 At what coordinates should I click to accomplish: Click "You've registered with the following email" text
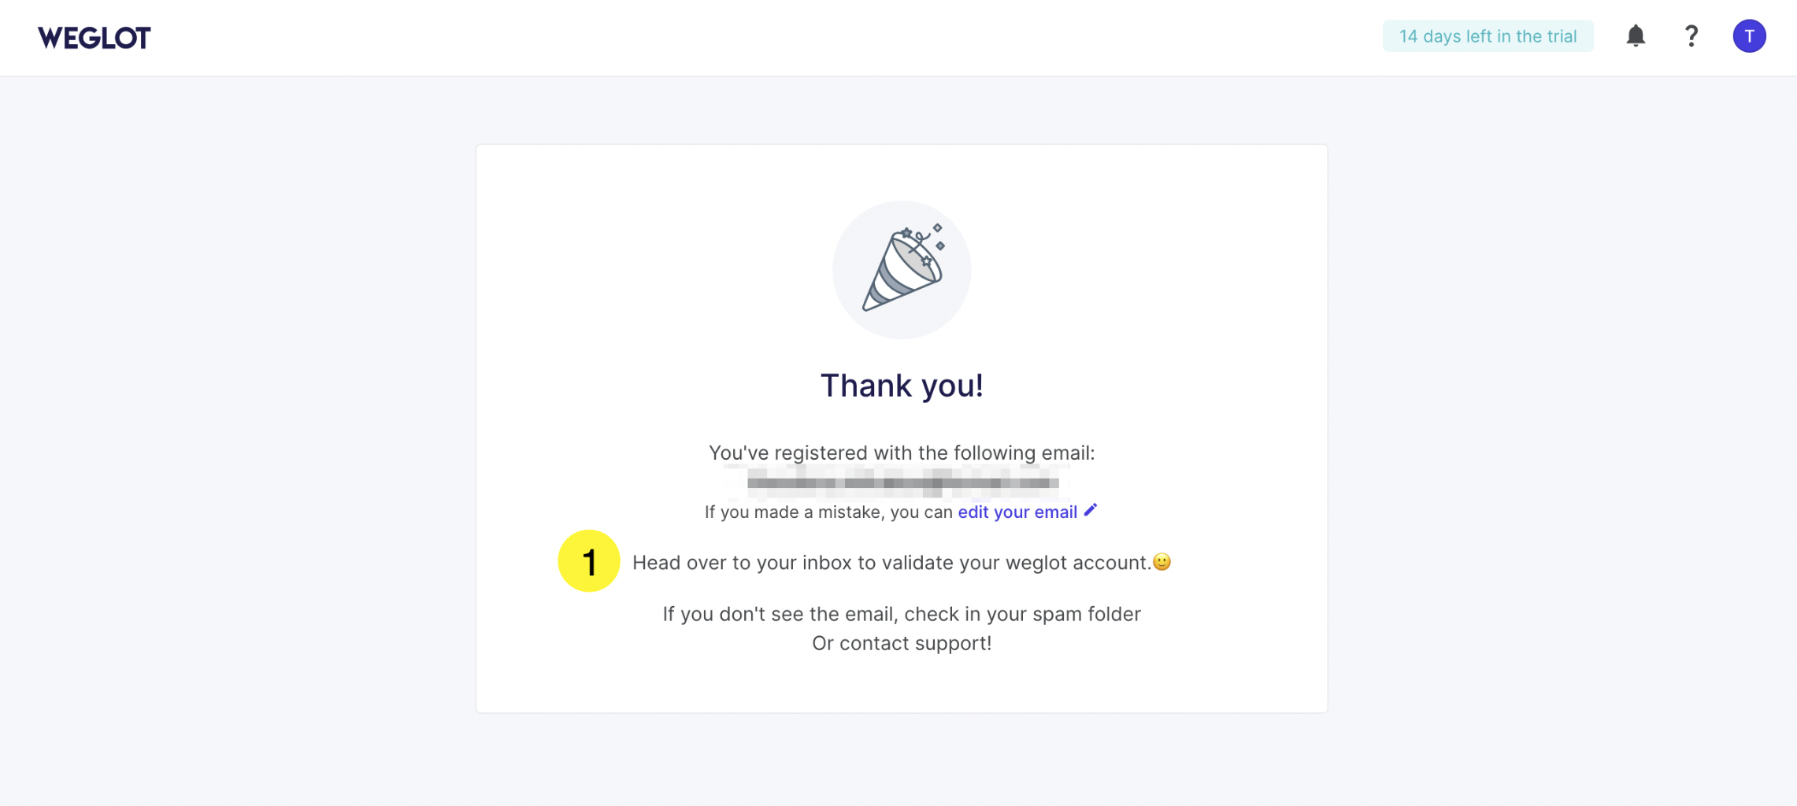point(902,453)
